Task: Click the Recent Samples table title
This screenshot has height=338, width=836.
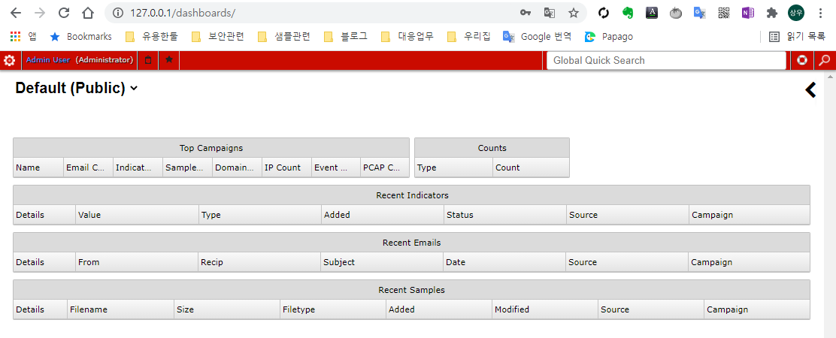Action: click(411, 290)
